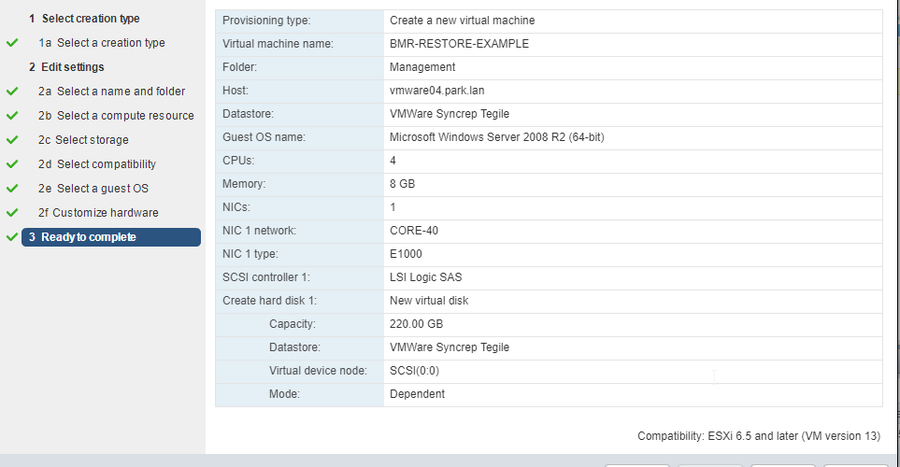Click the BMR-RESTORE-EXAMPLE virtual machine name value
900x467 pixels.
459,44
